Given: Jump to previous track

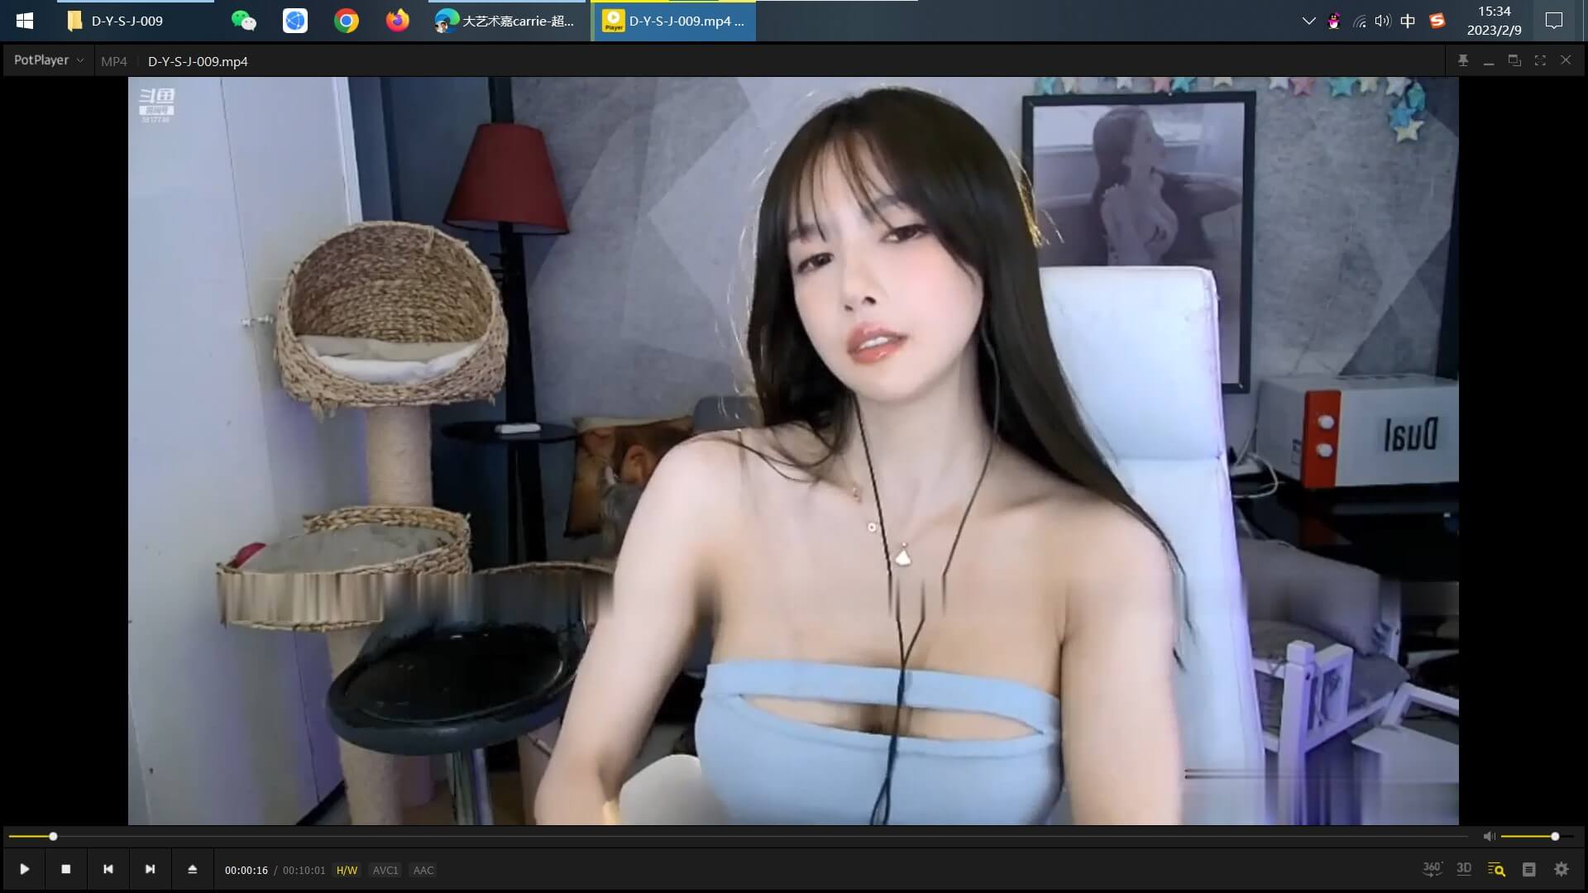Looking at the screenshot, I should (108, 869).
